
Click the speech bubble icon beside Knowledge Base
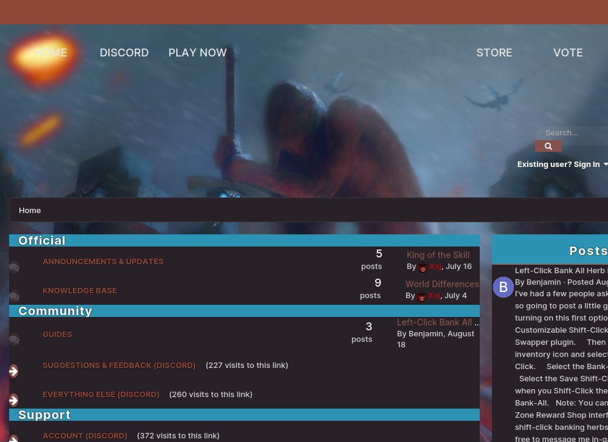14,296
